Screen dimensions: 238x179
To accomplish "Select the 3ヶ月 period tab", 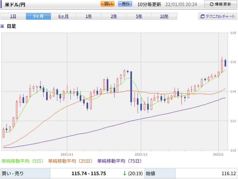I will click(38, 16).
